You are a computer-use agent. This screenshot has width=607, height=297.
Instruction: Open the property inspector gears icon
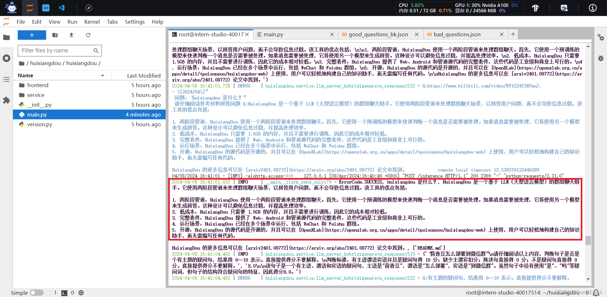point(601,37)
